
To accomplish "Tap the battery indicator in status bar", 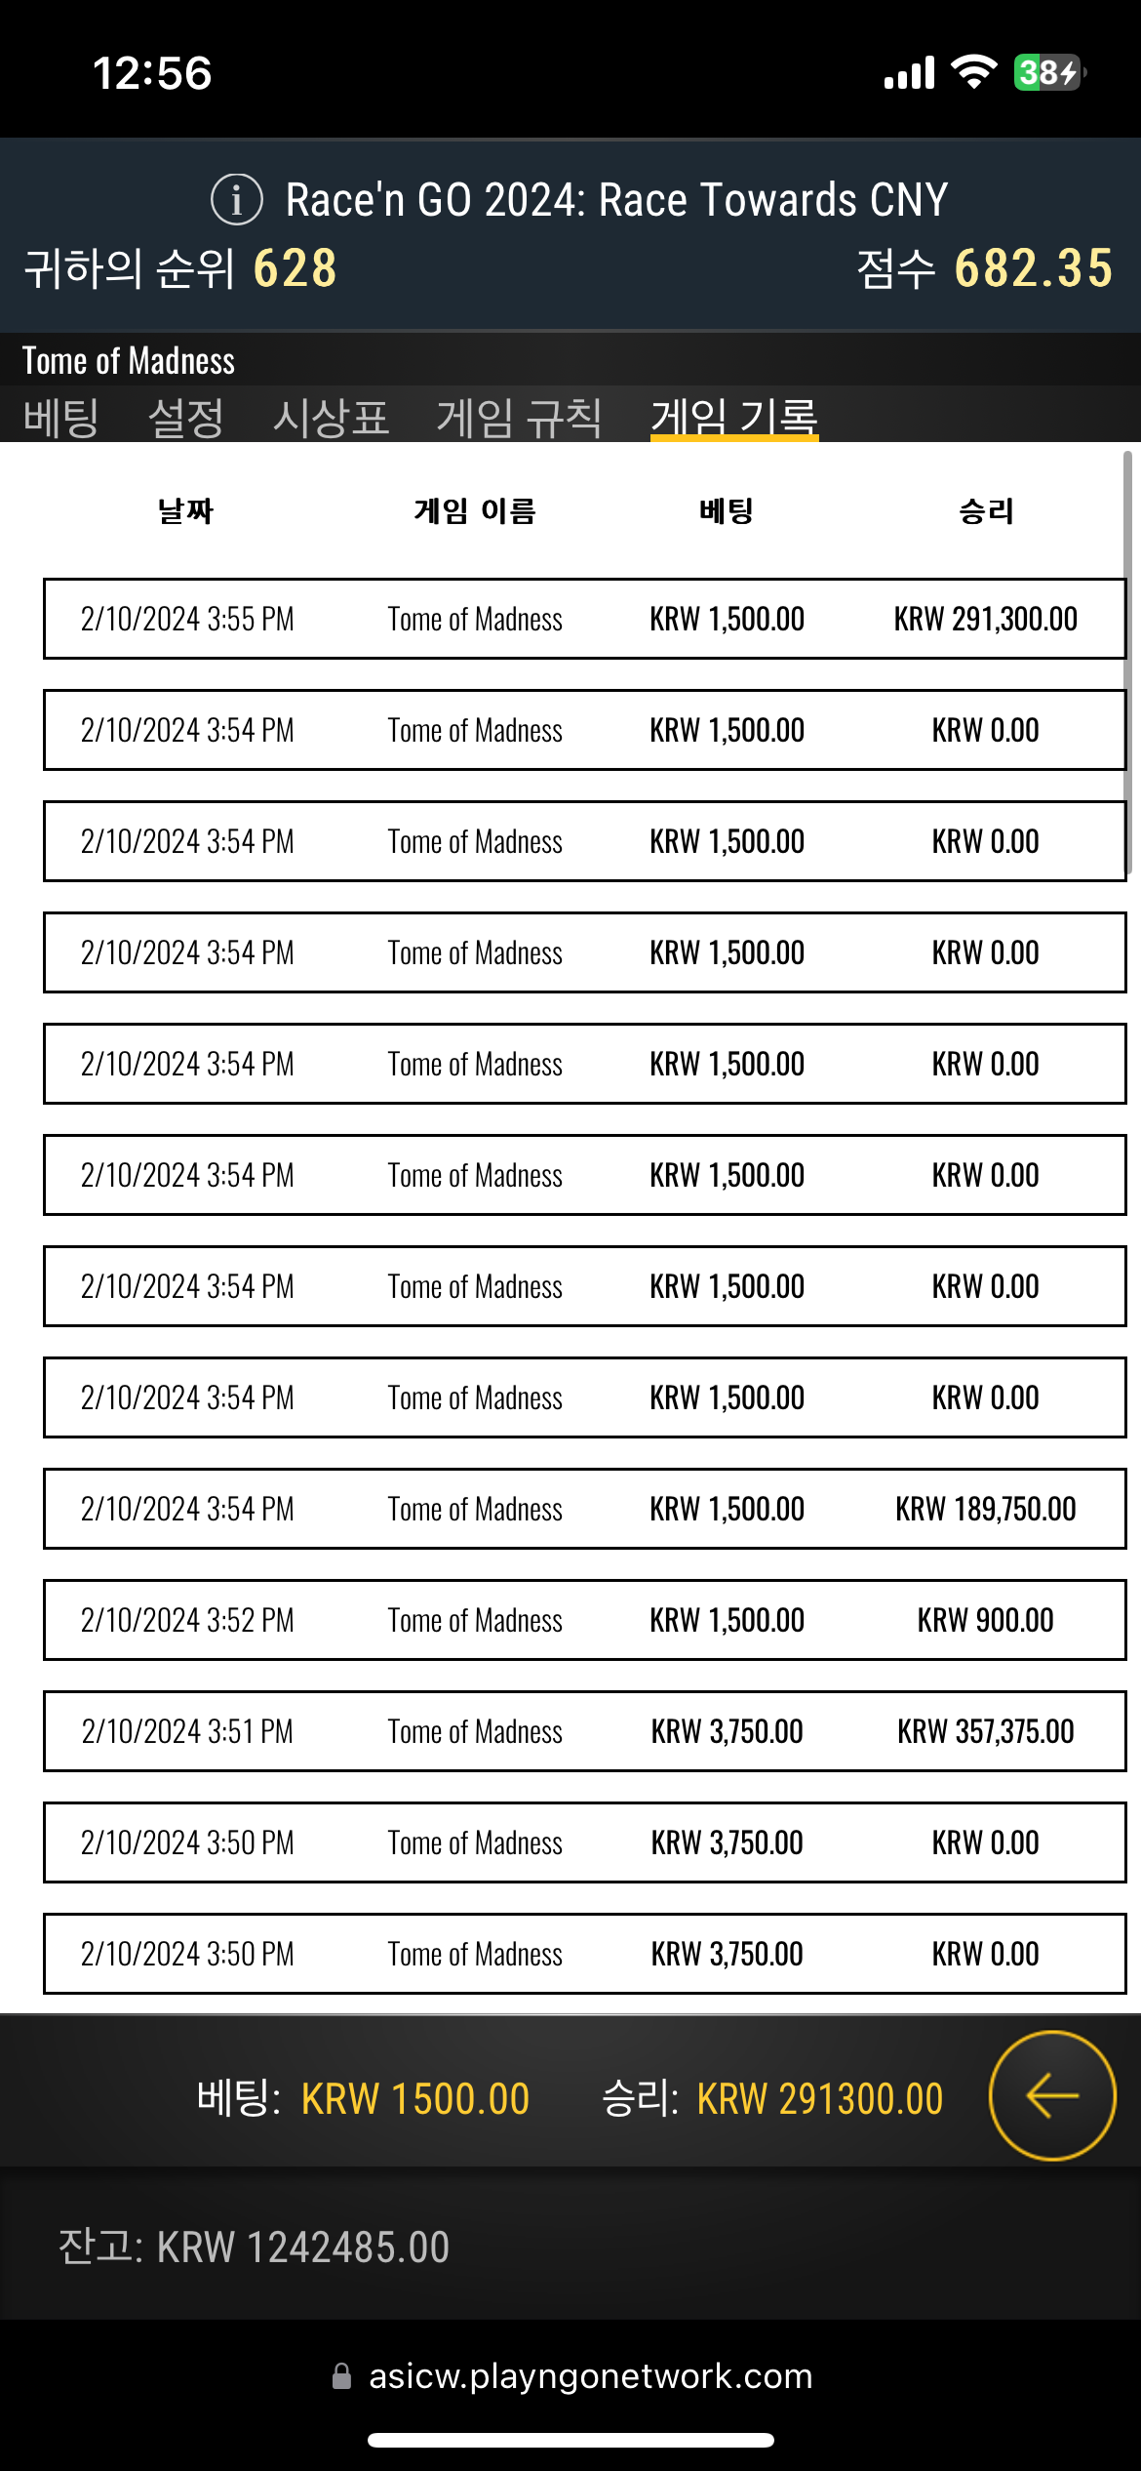I will (1049, 72).
